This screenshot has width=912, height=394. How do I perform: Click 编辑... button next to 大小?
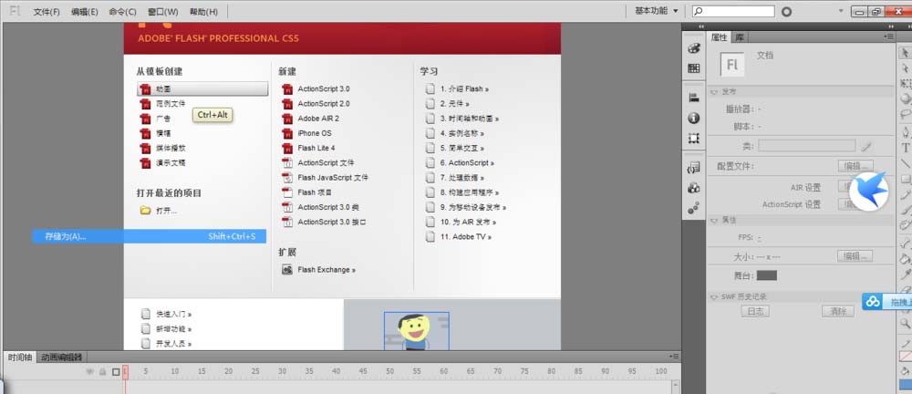pos(855,256)
